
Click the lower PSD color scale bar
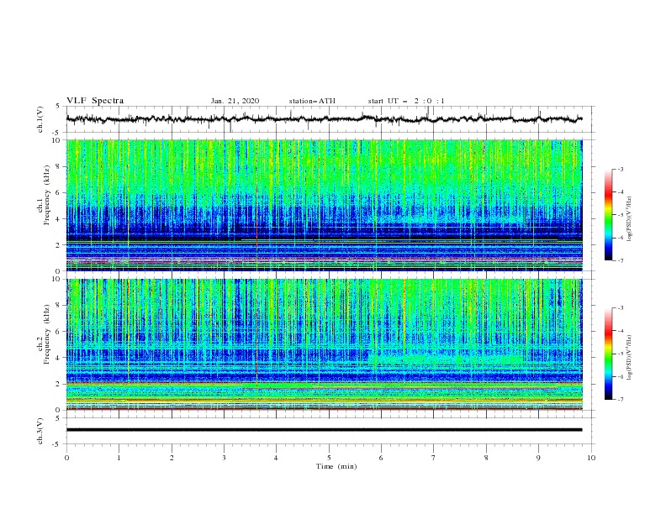[x=608, y=354]
